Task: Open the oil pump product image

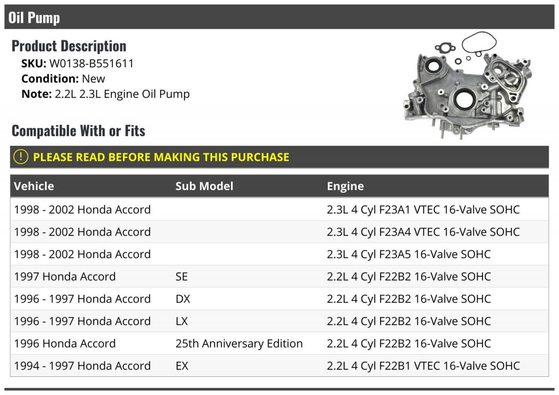Action: pyautogui.click(x=467, y=86)
